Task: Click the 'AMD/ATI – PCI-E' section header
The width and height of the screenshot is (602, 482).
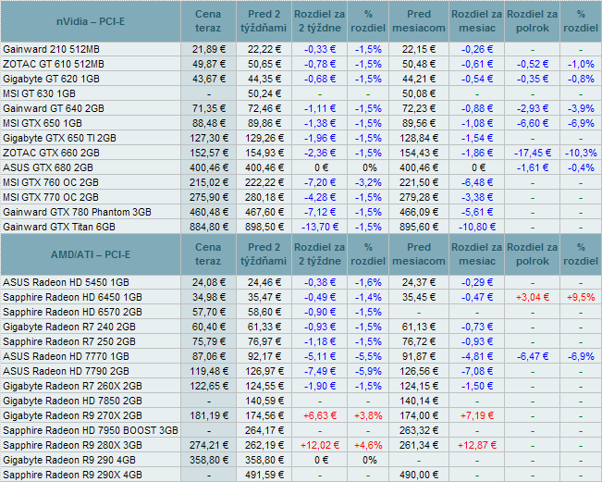Action: 91,254
